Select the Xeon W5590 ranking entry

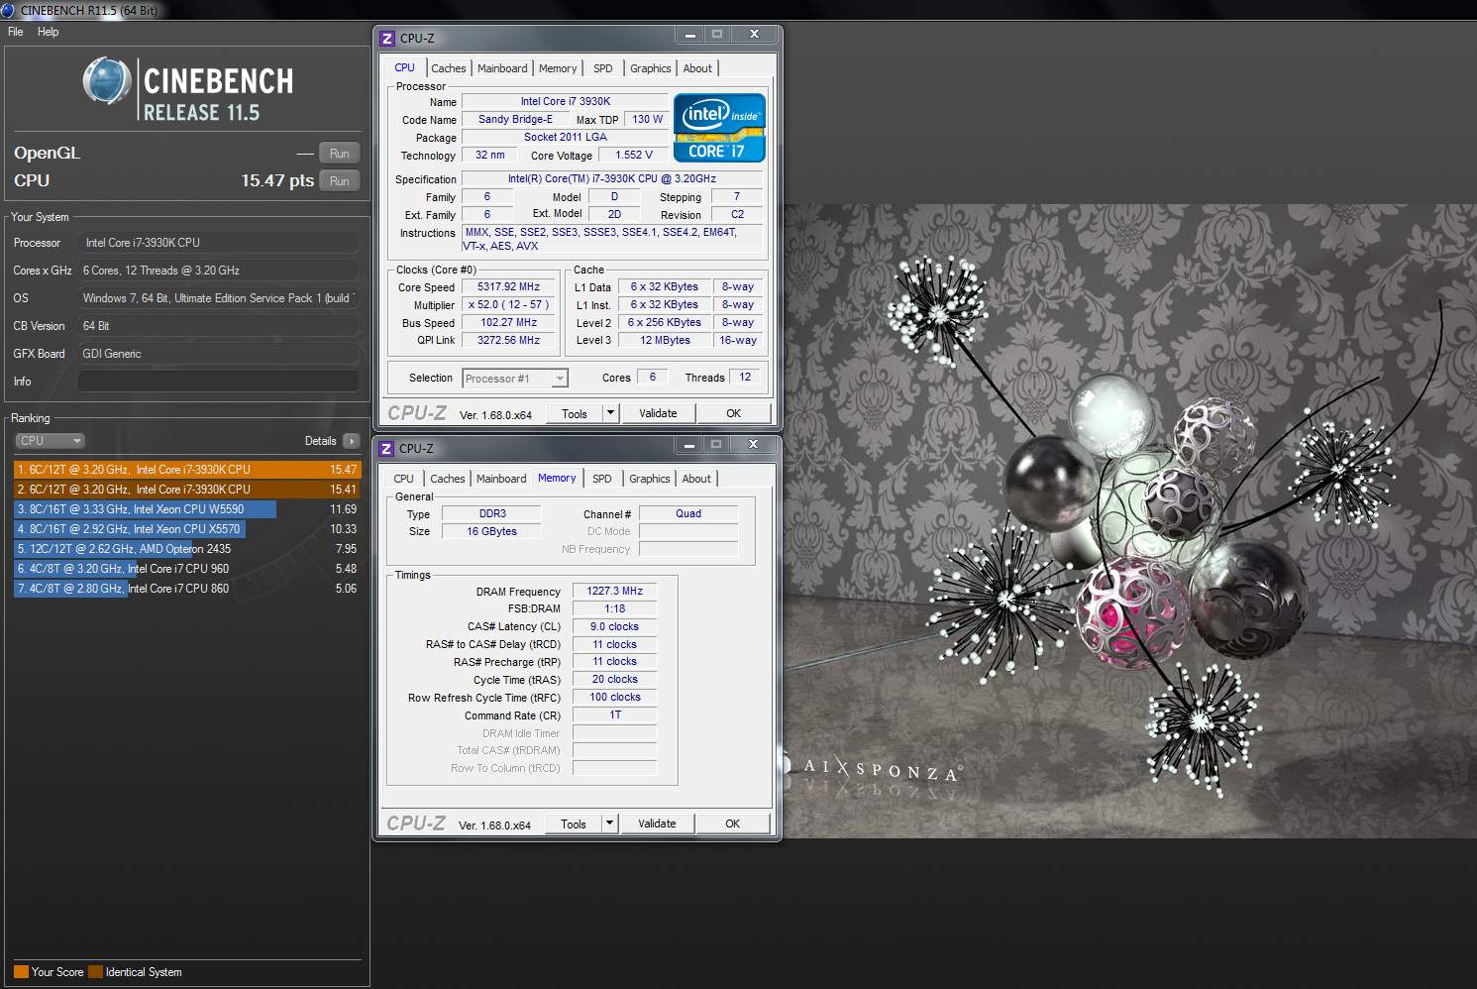(x=187, y=509)
